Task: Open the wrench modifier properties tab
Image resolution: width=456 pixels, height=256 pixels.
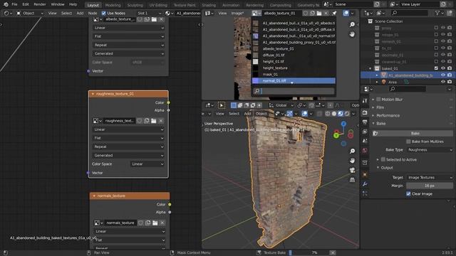Action: point(365,184)
